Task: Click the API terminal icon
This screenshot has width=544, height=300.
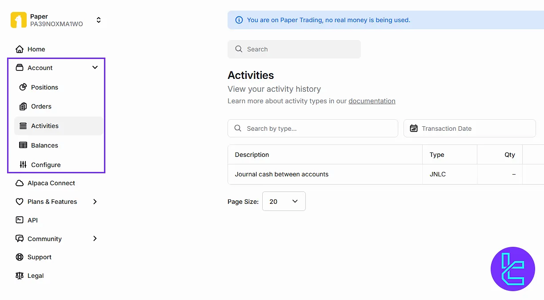Action: pyautogui.click(x=20, y=220)
